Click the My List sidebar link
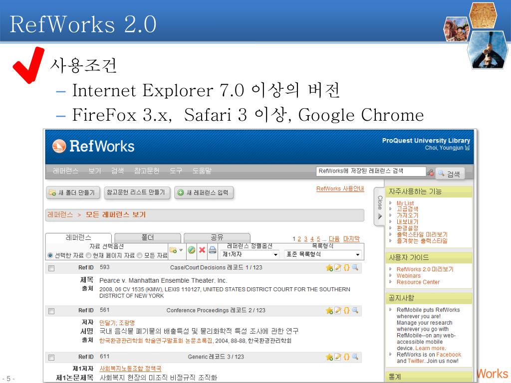This screenshot has height=383, width=511. tap(405, 203)
